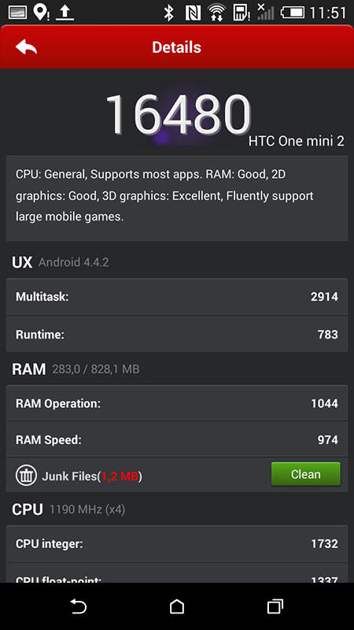Select the Multitask score row
Viewport: 354px width, 630px height.
tap(177, 297)
